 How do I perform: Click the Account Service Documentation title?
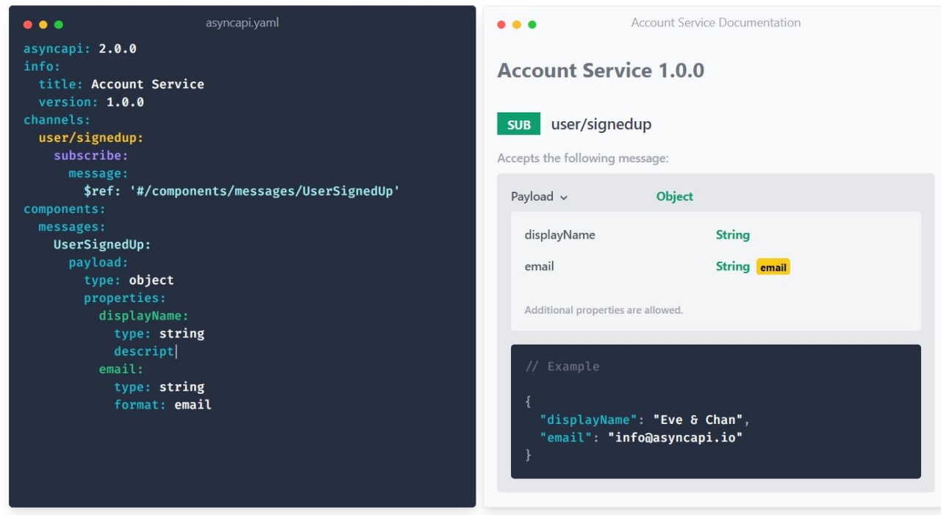715,23
